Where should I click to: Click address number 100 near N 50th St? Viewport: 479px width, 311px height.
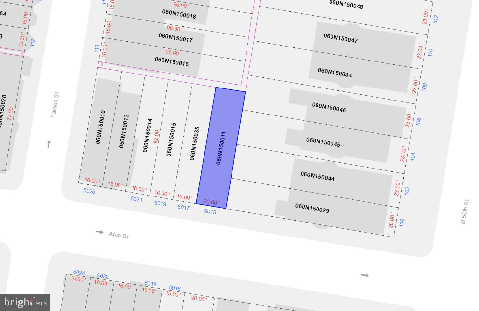coord(402,223)
